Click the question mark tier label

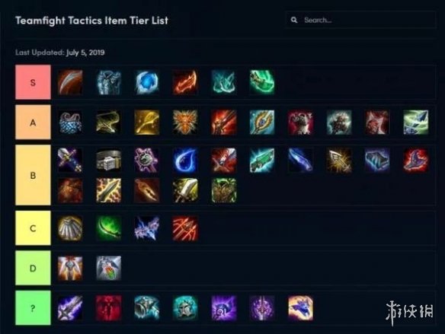coord(33,308)
